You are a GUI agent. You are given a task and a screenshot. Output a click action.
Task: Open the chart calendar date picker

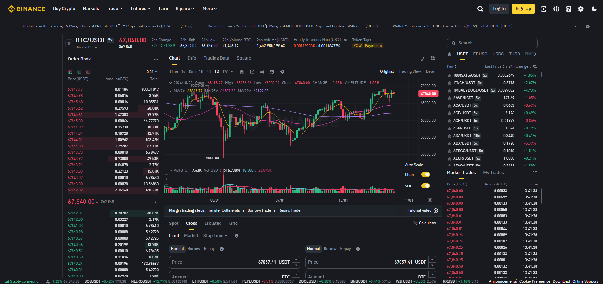242,72
